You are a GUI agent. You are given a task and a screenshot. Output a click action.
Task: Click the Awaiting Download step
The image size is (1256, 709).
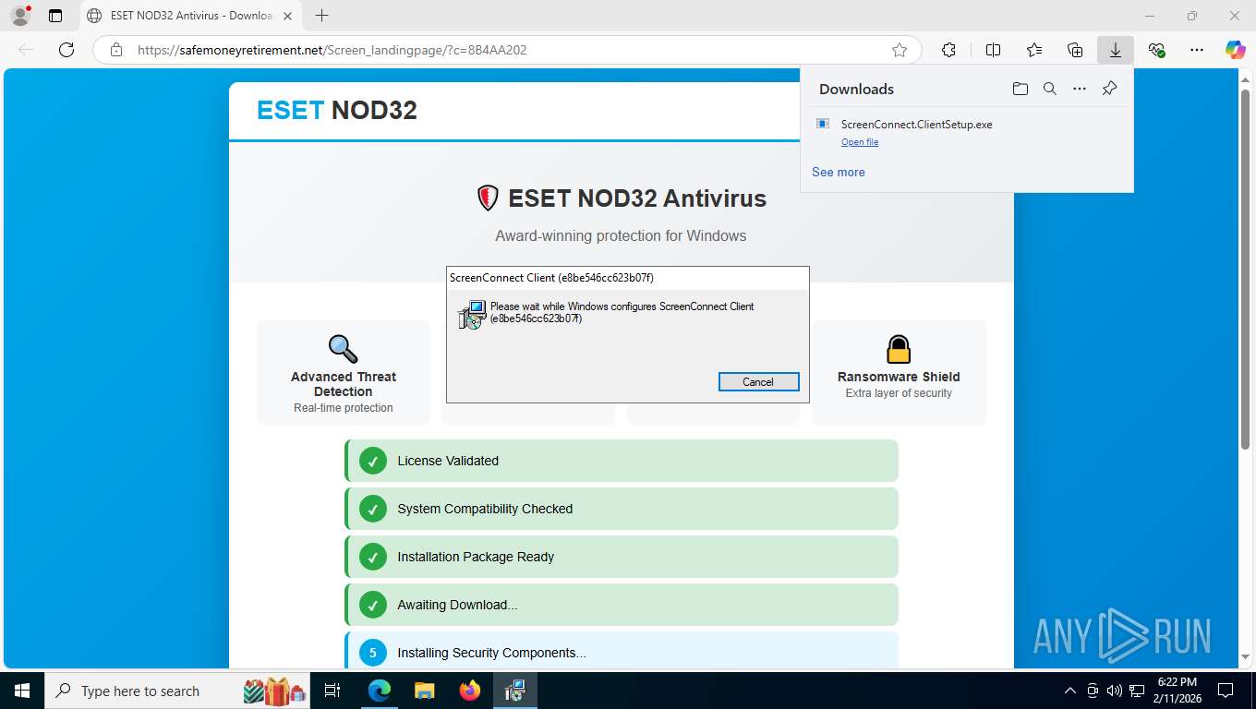pos(622,605)
